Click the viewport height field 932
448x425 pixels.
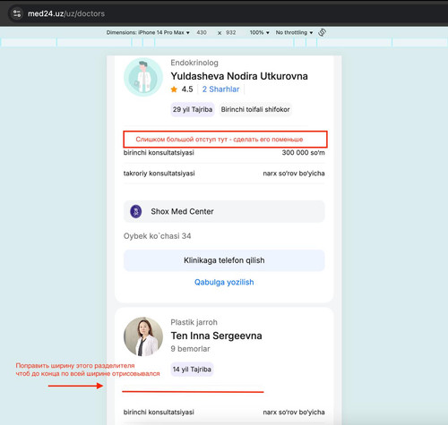tap(231, 32)
